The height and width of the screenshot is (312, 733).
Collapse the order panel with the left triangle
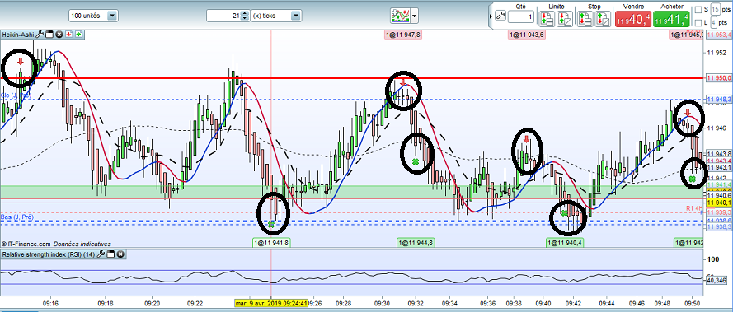491,16
